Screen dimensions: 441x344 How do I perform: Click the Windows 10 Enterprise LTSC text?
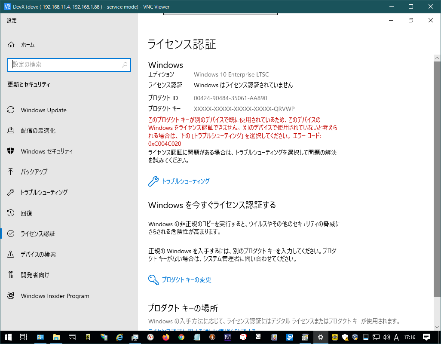231,74
